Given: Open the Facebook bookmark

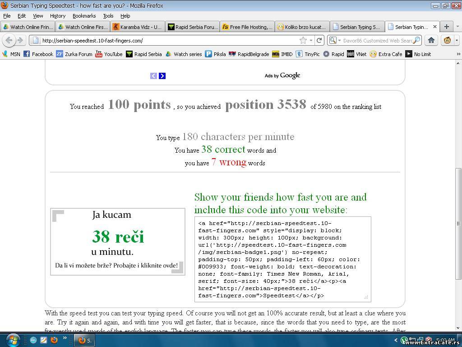Looking at the screenshot, I should click(x=38, y=54).
